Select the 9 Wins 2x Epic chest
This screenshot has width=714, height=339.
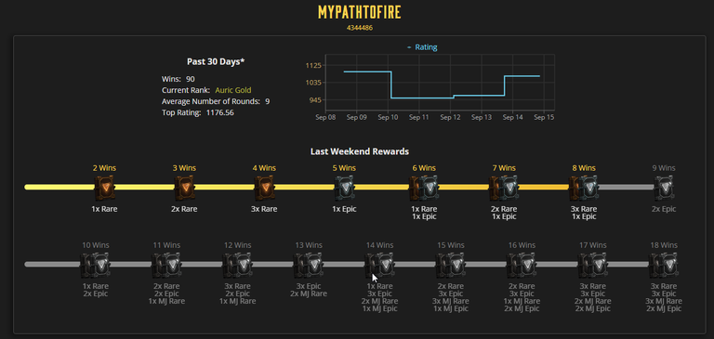664,188
